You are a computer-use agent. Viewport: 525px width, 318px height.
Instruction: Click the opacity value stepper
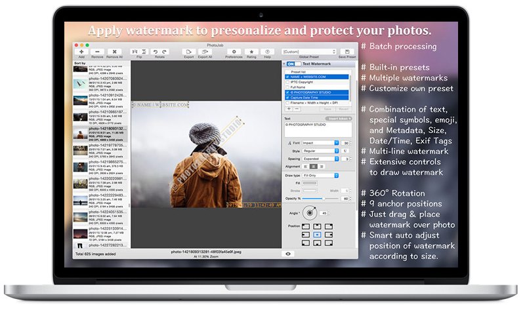coord(350,199)
